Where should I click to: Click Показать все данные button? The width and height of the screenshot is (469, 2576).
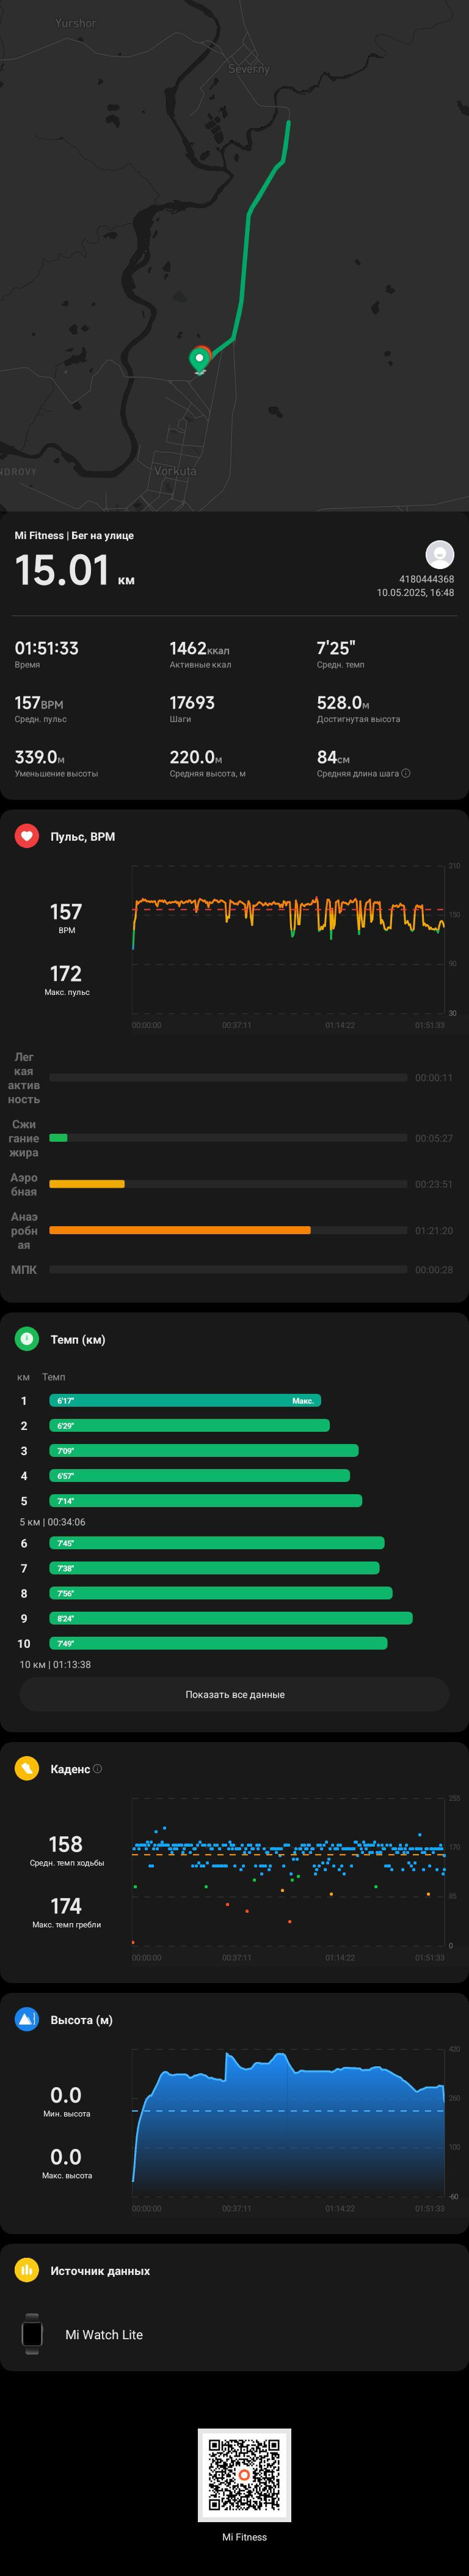pyautogui.click(x=234, y=1695)
